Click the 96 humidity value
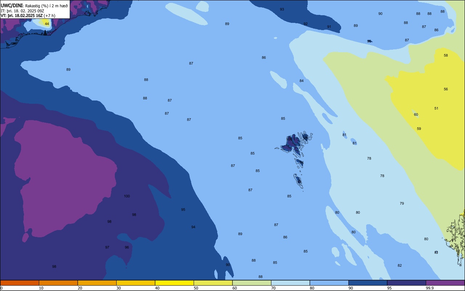This screenshot has width=465, height=291. (127, 247)
